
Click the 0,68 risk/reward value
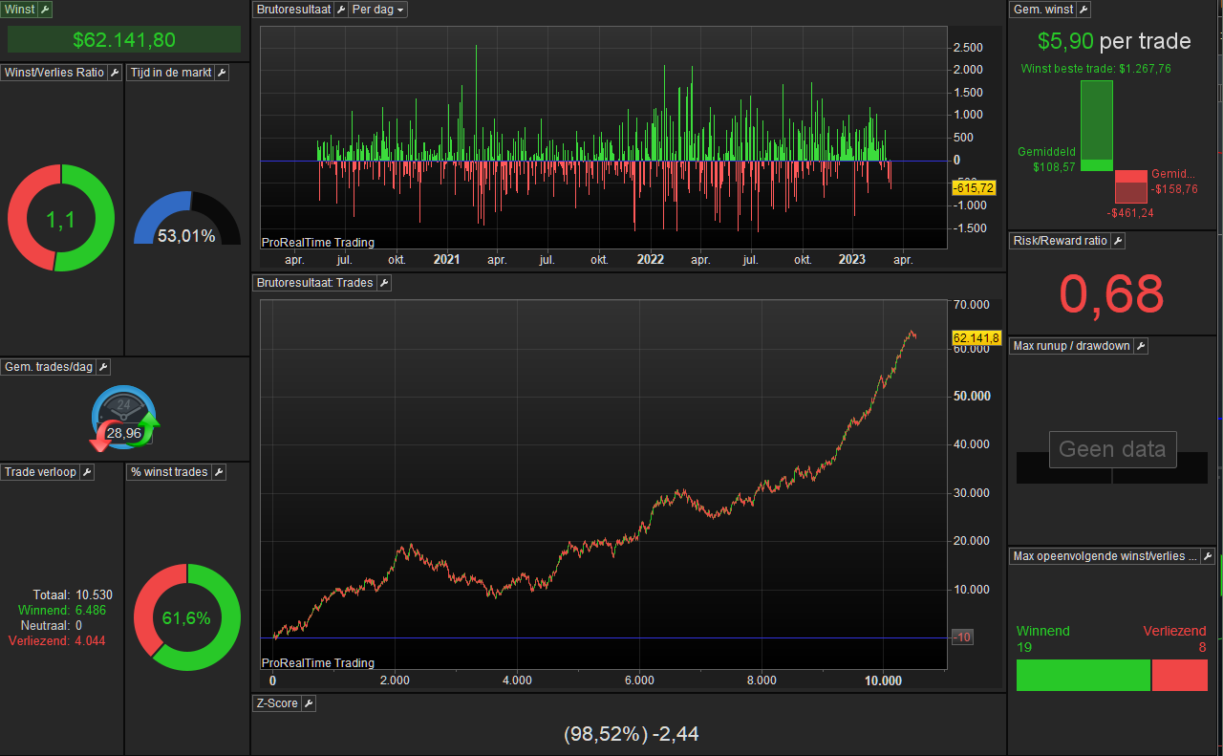(x=1113, y=294)
